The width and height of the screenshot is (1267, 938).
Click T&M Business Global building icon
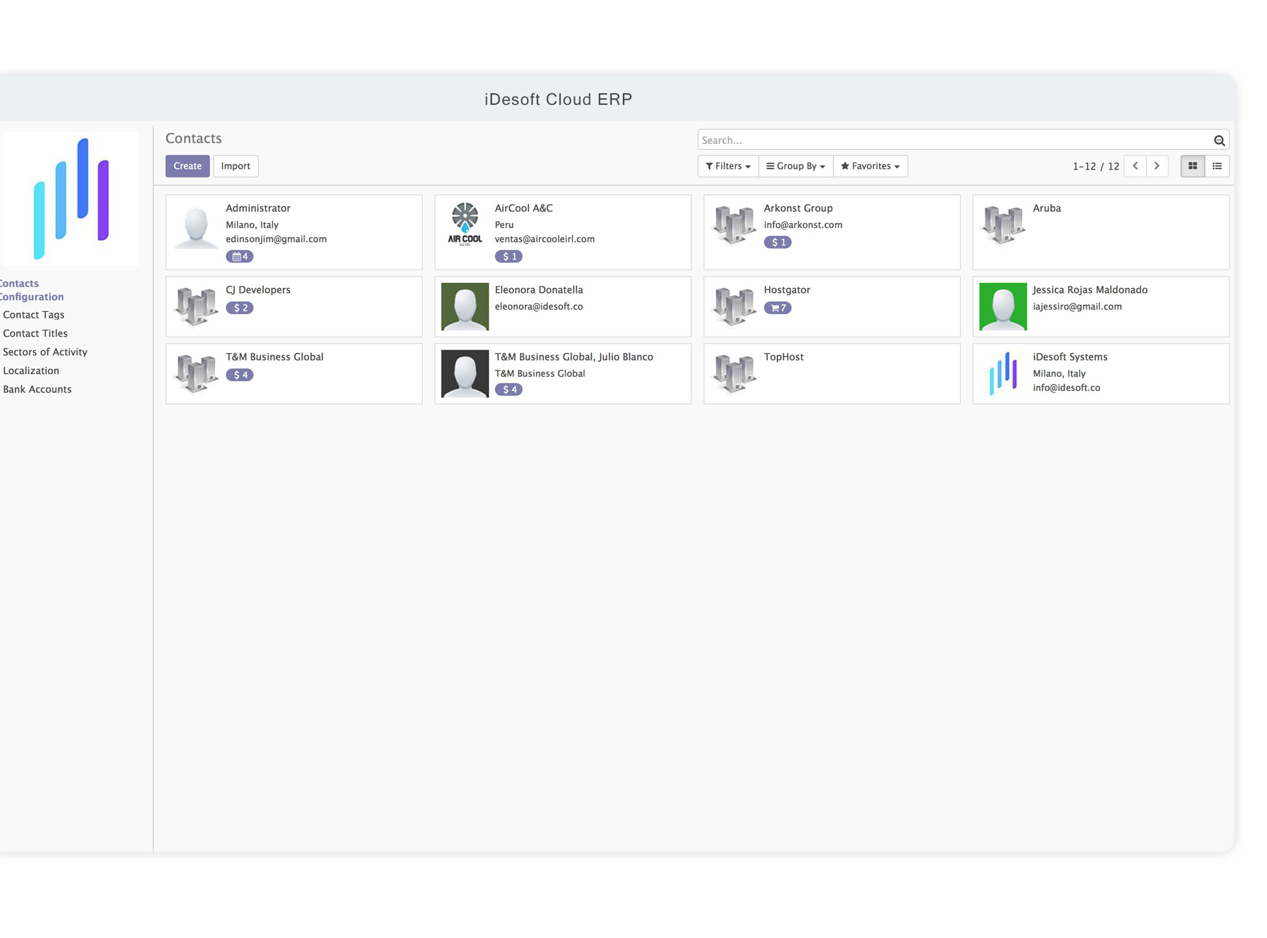click(196, 374)
